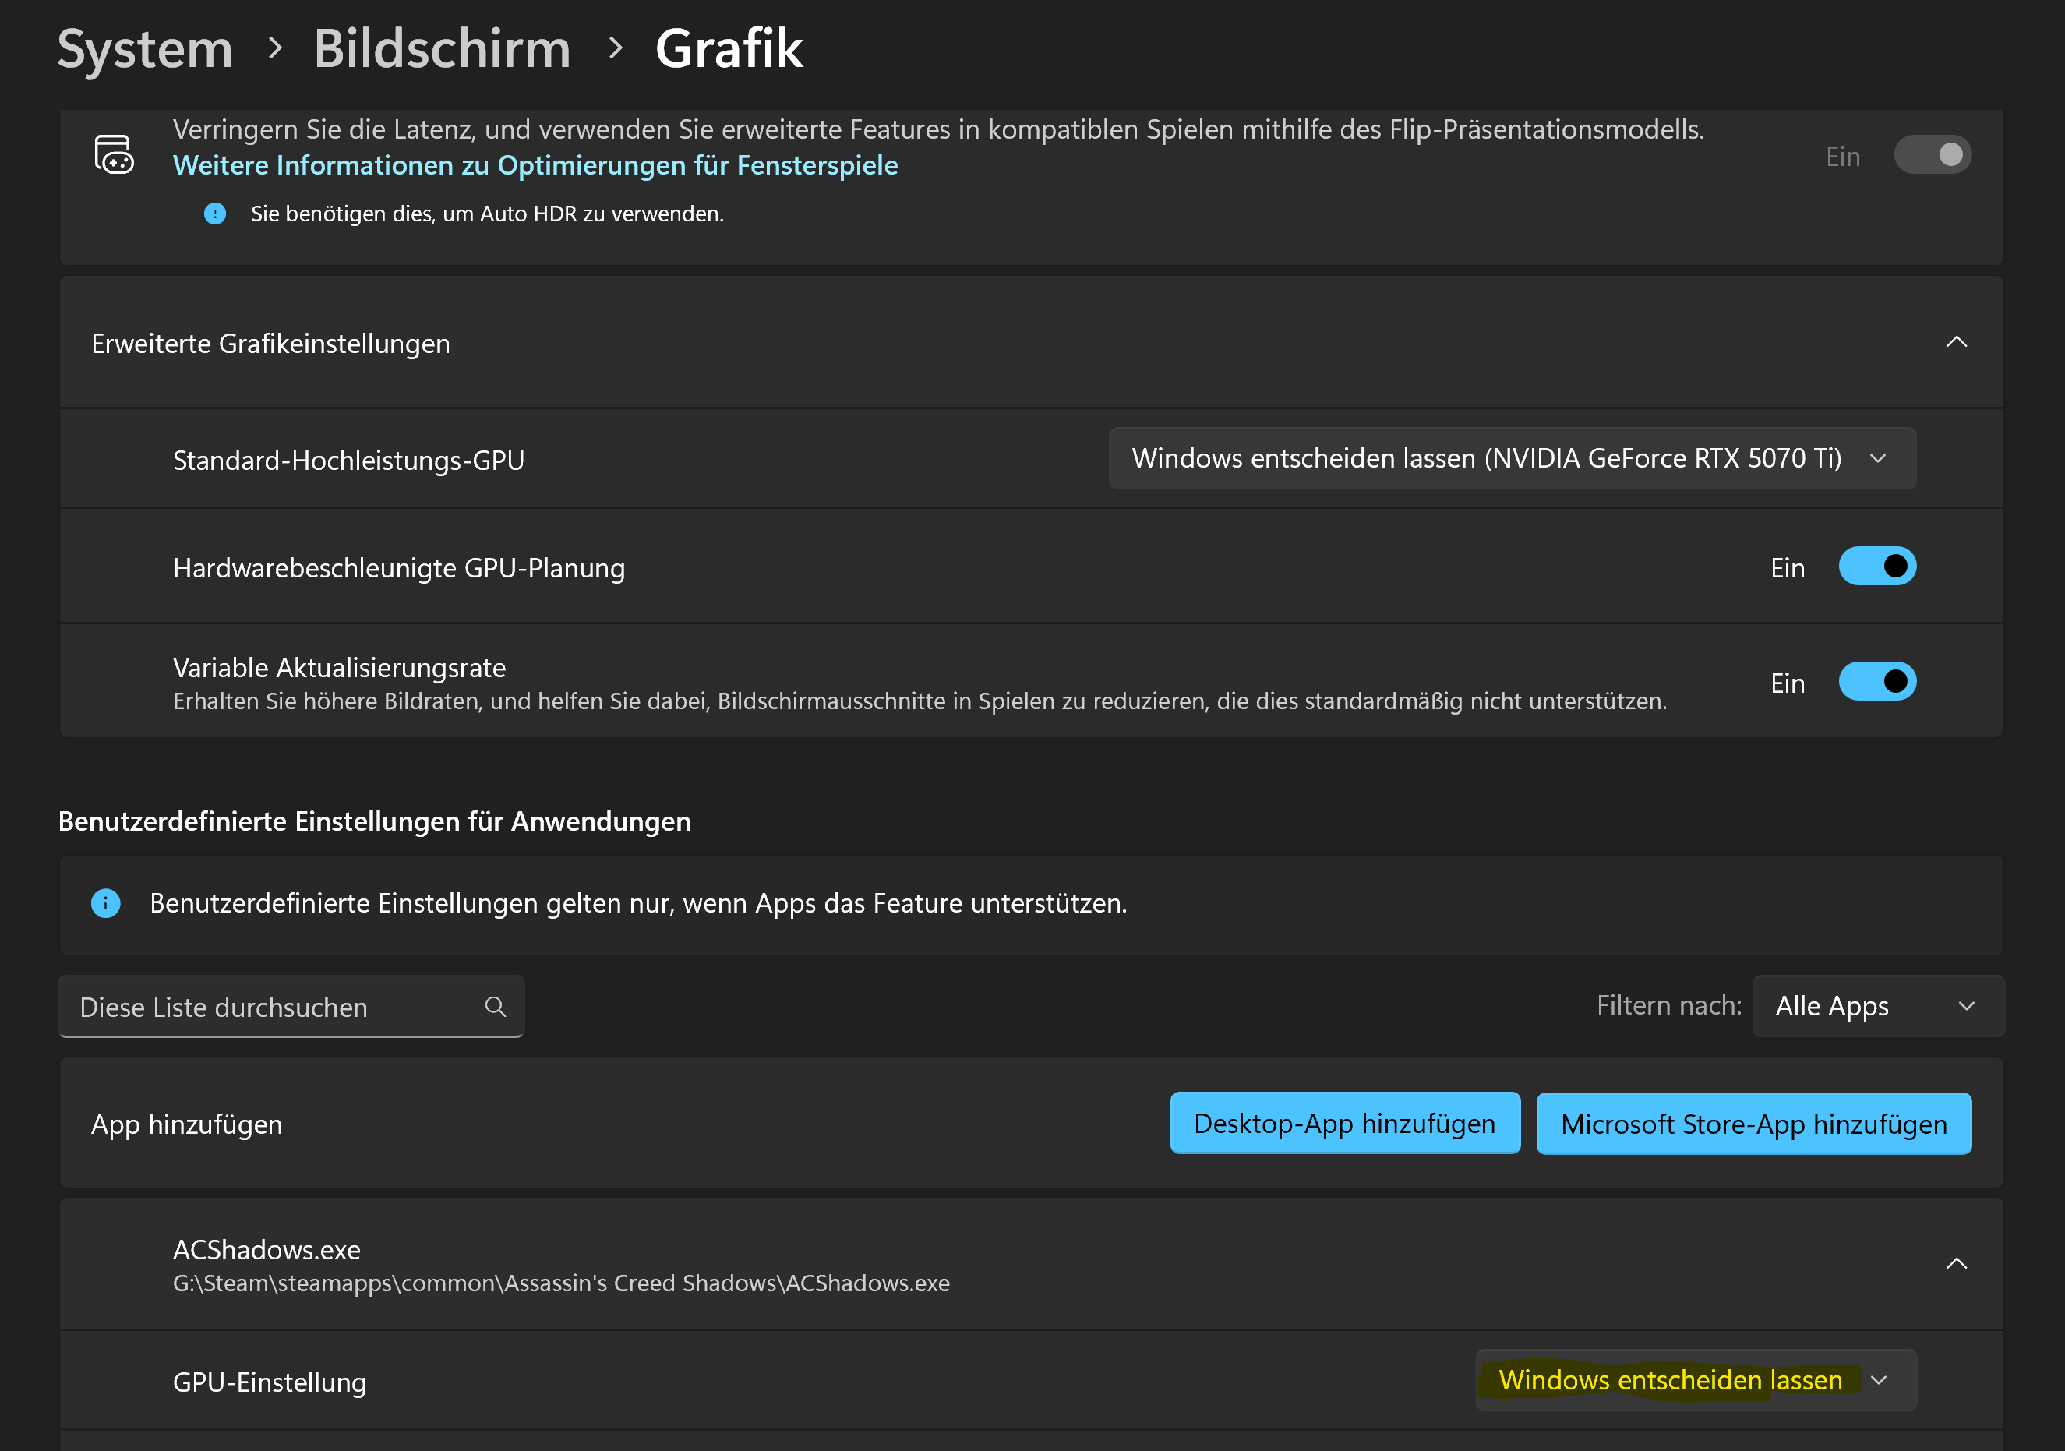Click the chevron after Bildschirm in breadcrumb
The width and height of the screenshot is (2065, 1451).
615,48
